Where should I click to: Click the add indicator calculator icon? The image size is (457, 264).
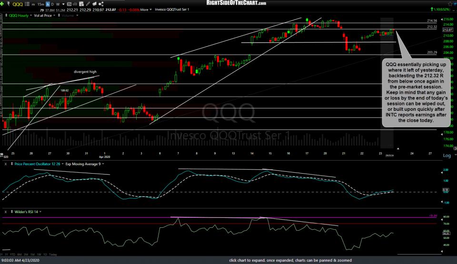[81, 4]
